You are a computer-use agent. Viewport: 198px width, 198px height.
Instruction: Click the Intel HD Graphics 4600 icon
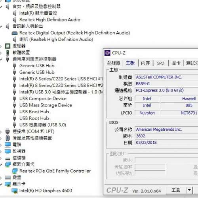tap(15, 191)
